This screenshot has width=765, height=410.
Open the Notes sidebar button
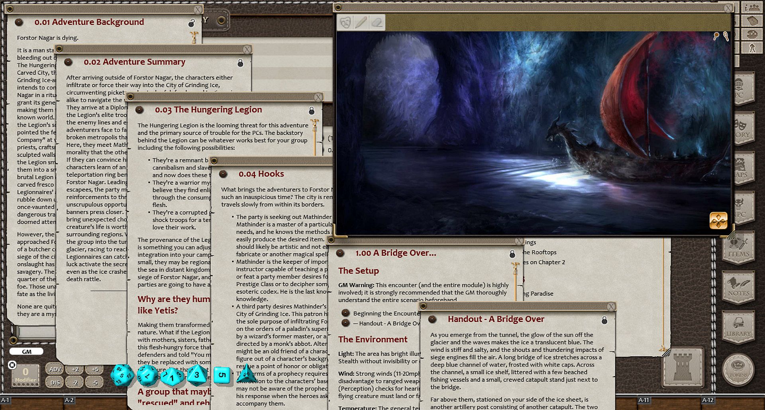[738, 287]
